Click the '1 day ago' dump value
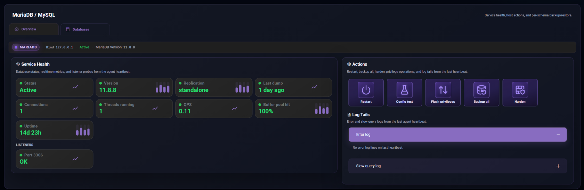The image size is (584, 190). (x=271, y=90)
